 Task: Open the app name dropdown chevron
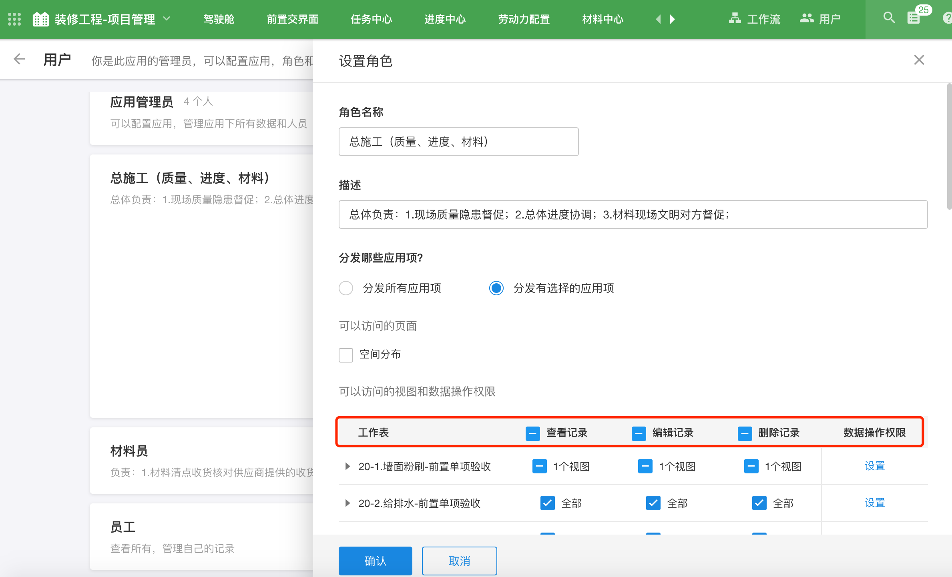click(x=167, y=18)
